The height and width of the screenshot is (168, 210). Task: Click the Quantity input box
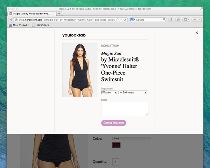[116, 162]
